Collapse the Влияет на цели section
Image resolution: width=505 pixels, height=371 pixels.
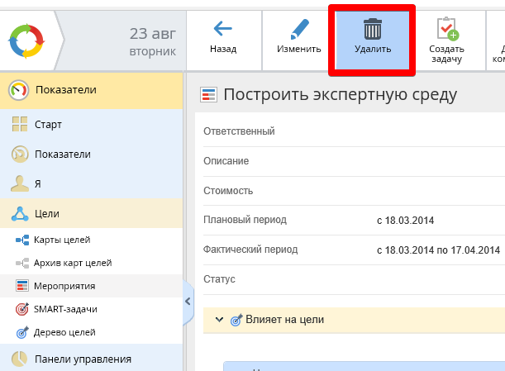click(219, 319)
